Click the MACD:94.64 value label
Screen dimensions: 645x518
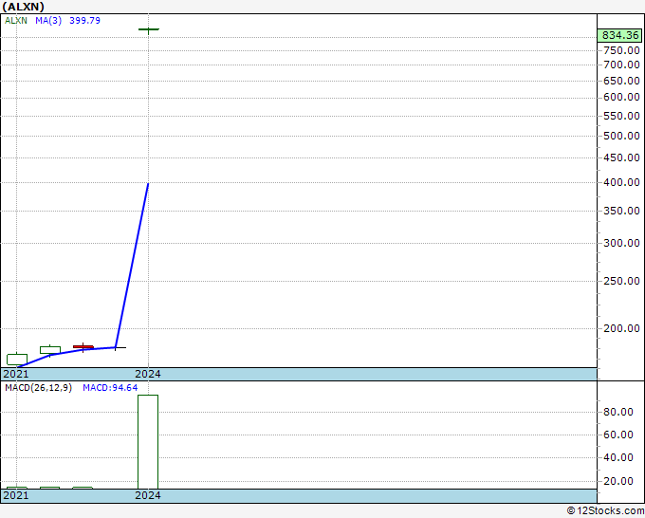click(x=110, y=388)
